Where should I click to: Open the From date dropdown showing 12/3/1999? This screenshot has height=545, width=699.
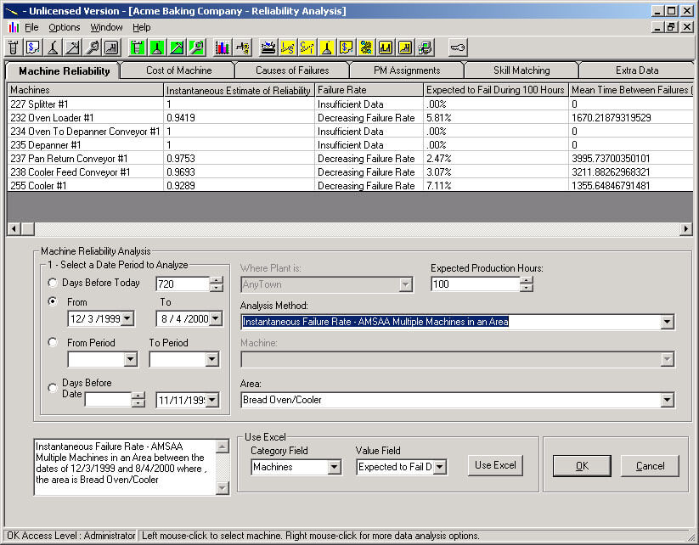coord(127,318)
